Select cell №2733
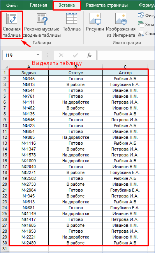This screenshot has width=155, height=253. (29, 184)
